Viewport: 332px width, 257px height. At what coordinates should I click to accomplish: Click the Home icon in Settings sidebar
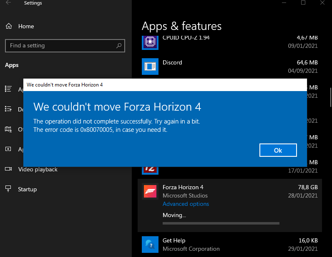pos(9,26)
